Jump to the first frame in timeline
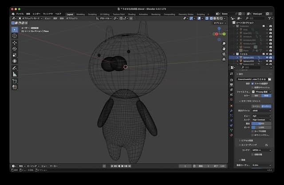Viewport: 284px width, 185px height. coord(112,166)
